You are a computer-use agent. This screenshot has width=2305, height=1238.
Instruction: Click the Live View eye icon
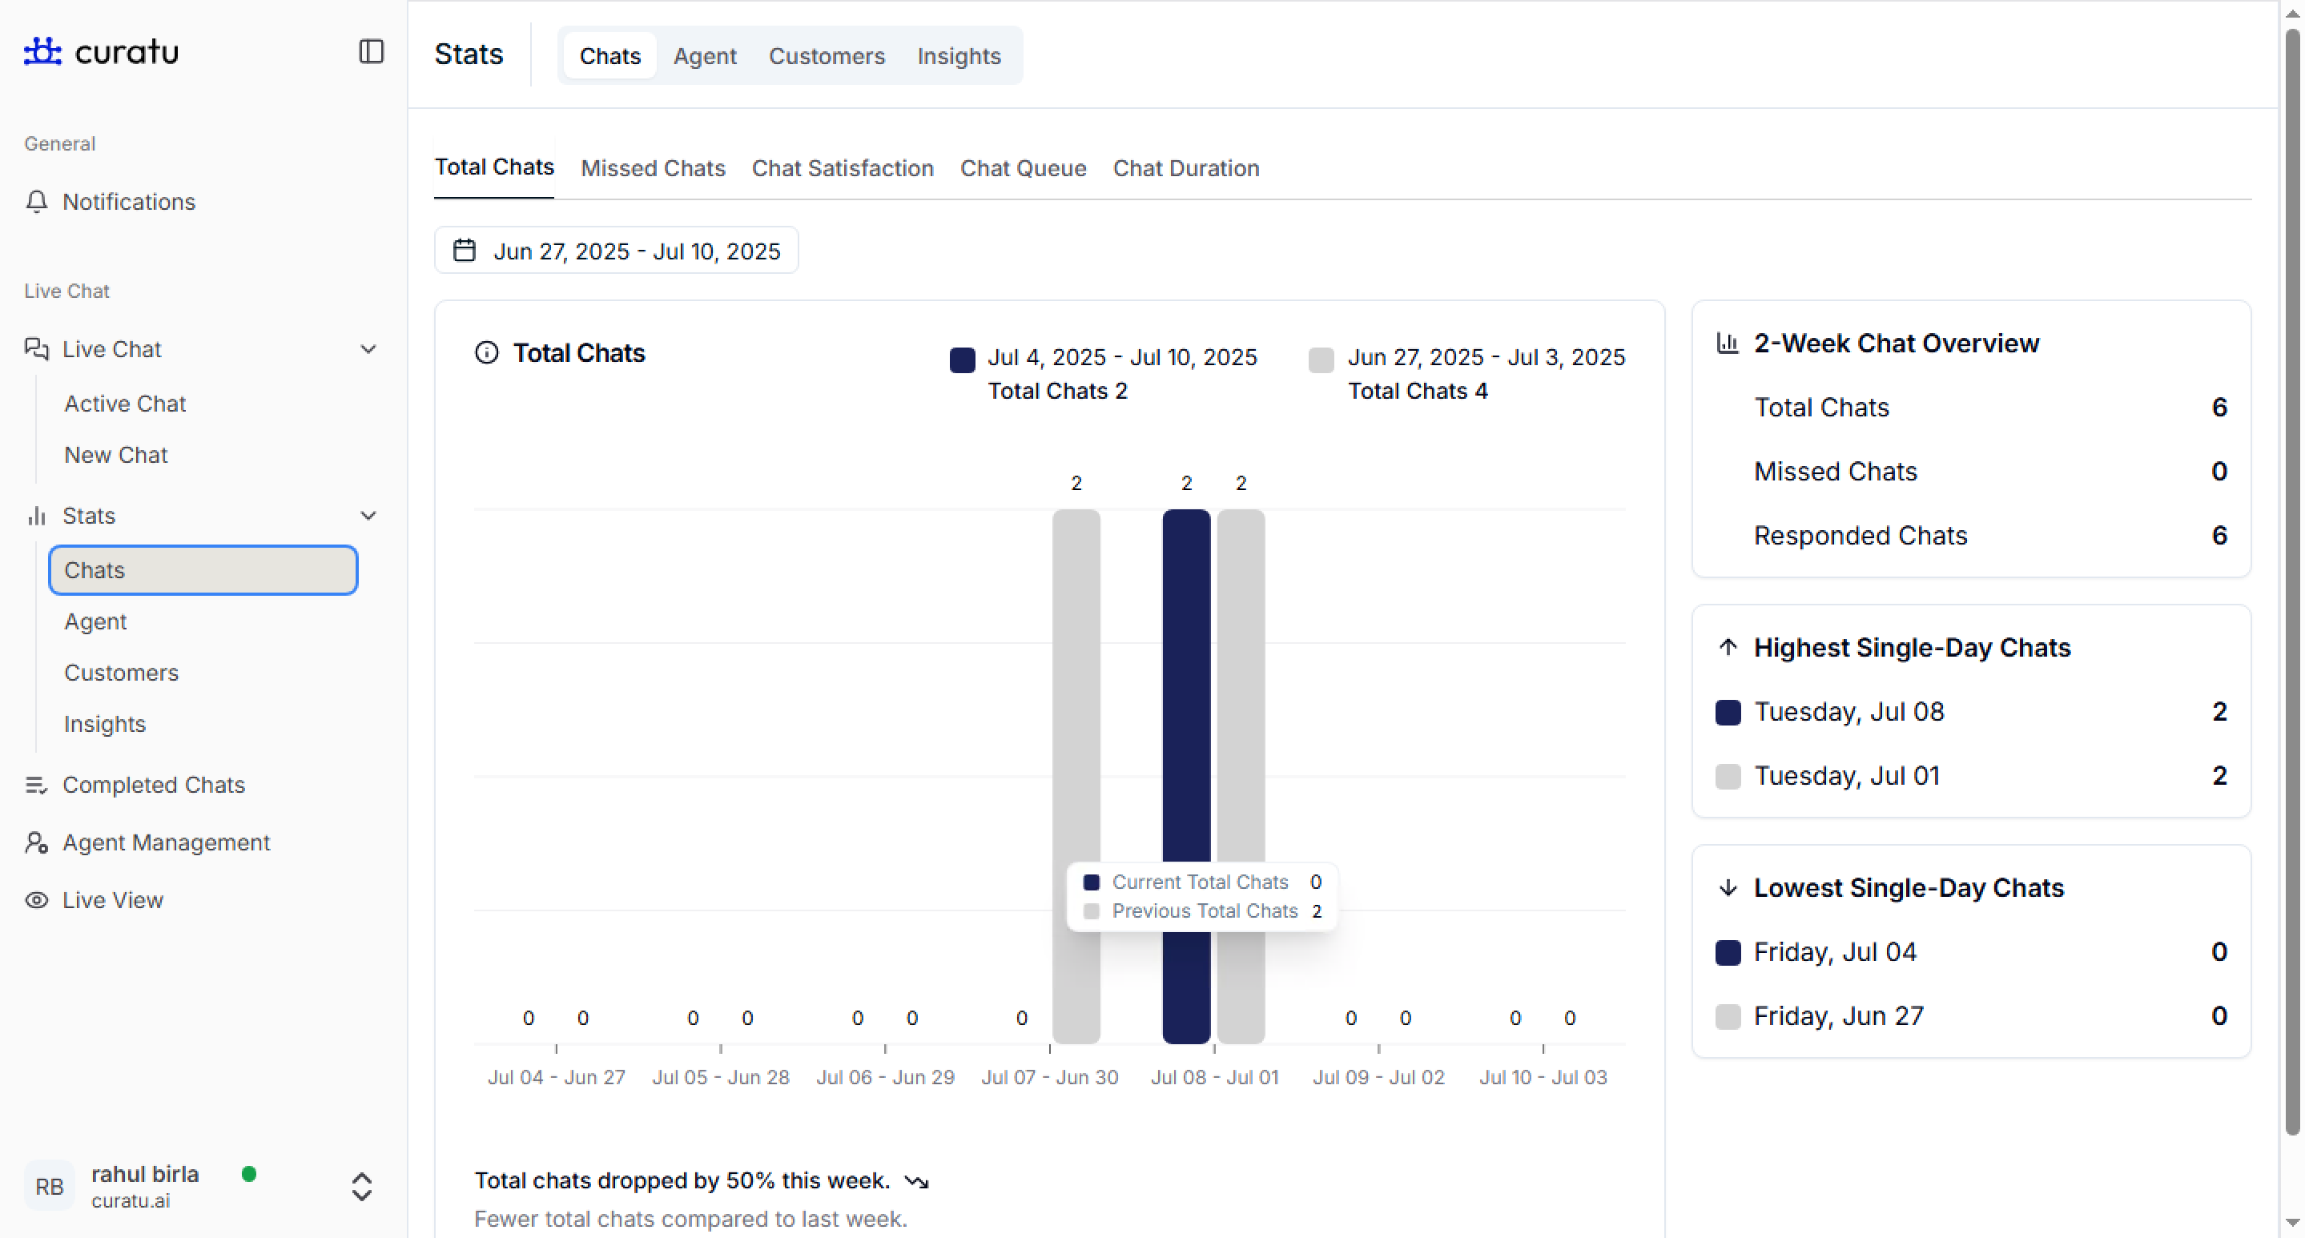36,900
